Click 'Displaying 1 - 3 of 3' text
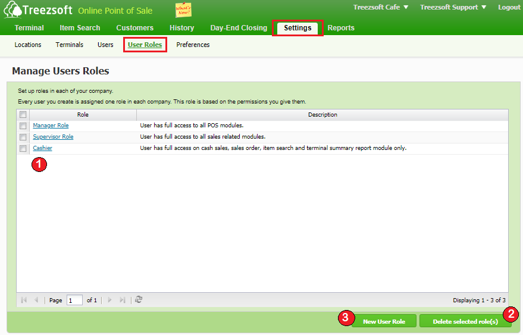This screenshot has width=523, height=335. pyautogui.click(x=479, y=300)
